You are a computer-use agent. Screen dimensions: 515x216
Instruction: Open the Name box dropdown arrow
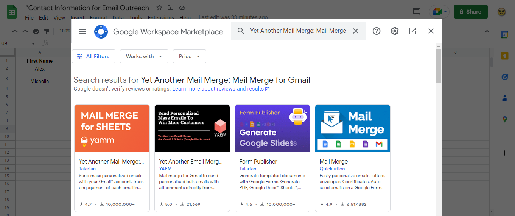33,43
